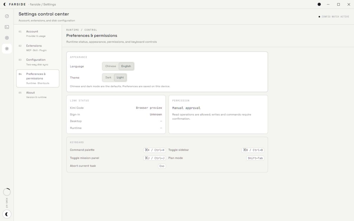The image size is (354, 221).
Task: Switch language to English
Action: point(126,66)
